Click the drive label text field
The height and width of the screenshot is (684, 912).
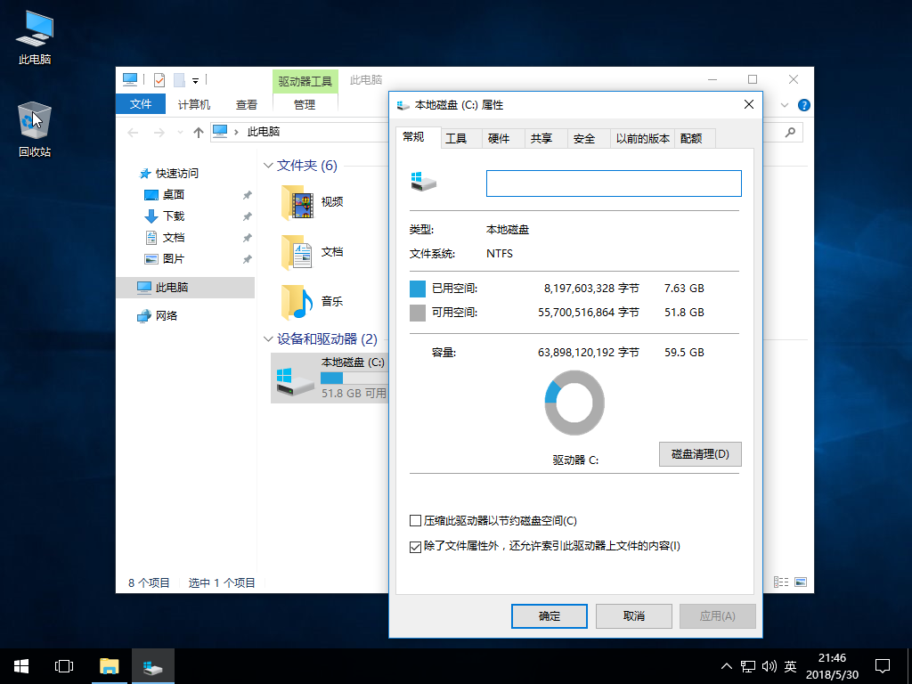coord(614,183)
